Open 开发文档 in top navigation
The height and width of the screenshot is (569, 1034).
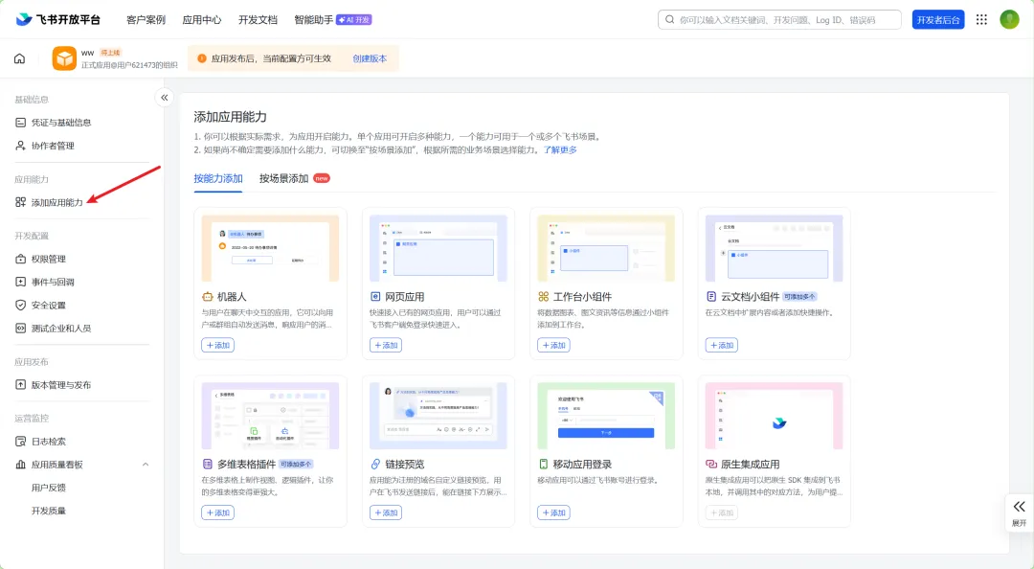258,20
